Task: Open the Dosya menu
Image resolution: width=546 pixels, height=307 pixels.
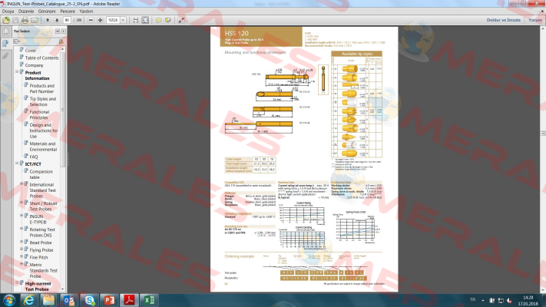Action: click(x=8, y=12)
